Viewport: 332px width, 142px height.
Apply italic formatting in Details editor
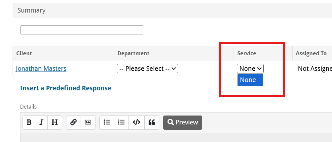[x=42, y=122]
